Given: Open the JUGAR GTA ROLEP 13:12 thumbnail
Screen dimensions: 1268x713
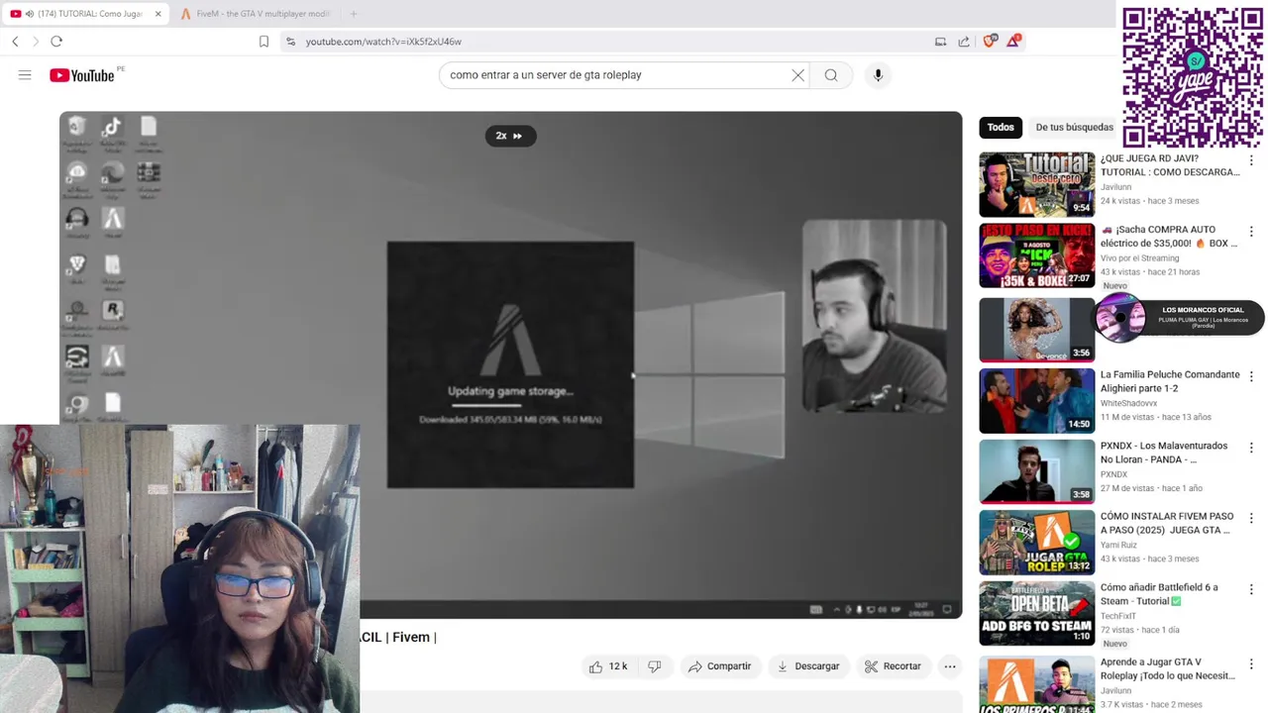Looking at the screenshot, I should point(1036,543).
